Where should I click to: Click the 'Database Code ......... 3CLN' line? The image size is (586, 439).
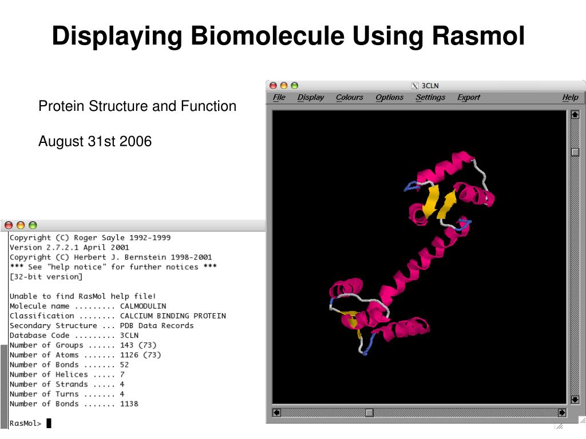pyautogui.click(x=74, y=335)
